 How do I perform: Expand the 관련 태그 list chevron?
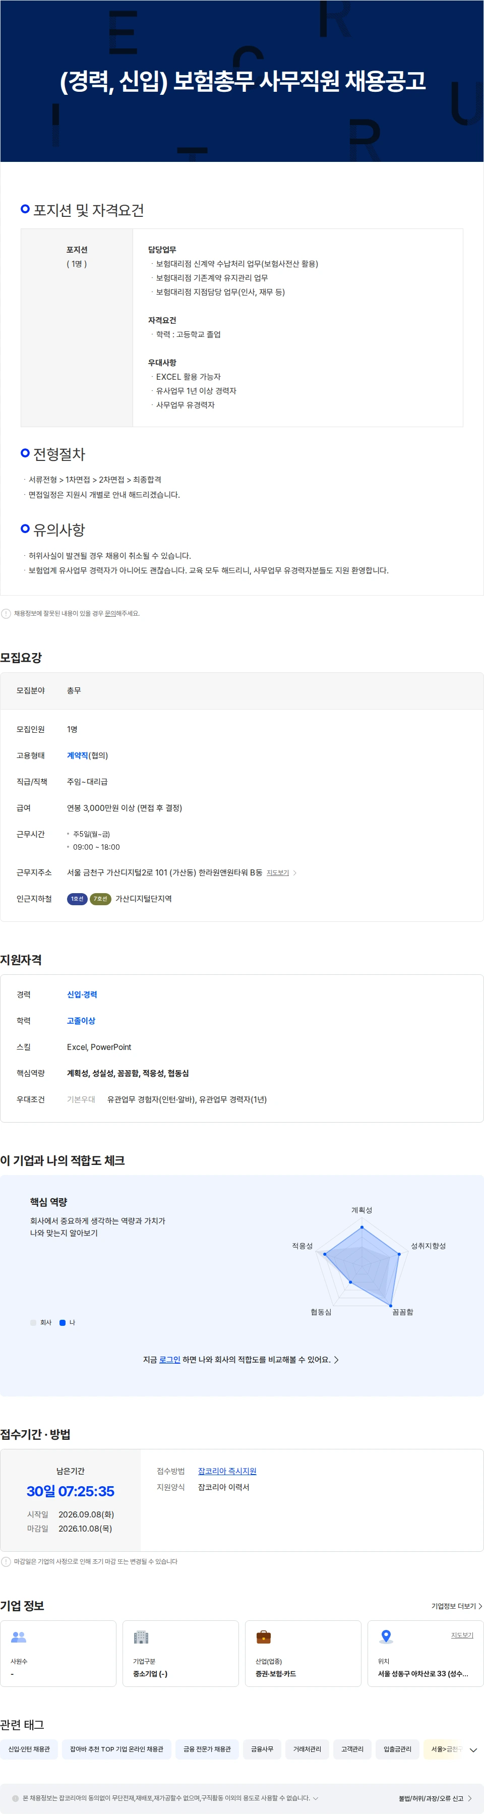473,1750
